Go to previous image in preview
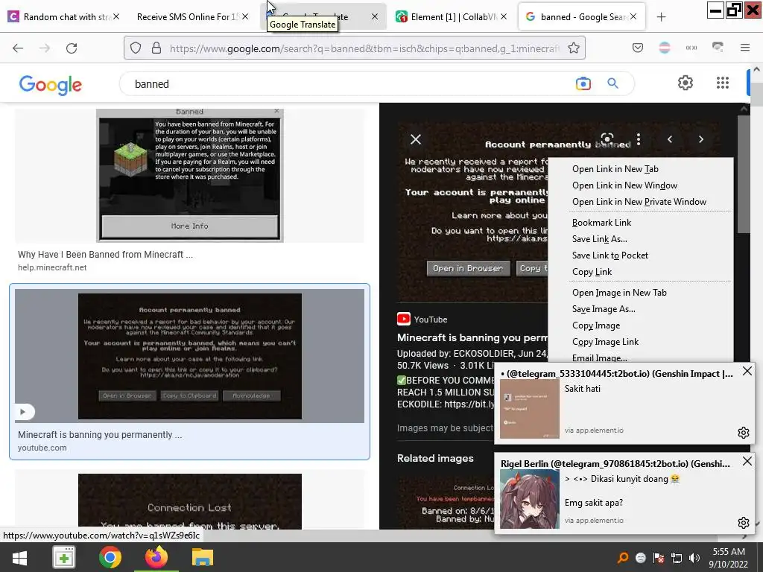Screen dimensions: 763x572 pyautogui.click(x=670, y=139)
